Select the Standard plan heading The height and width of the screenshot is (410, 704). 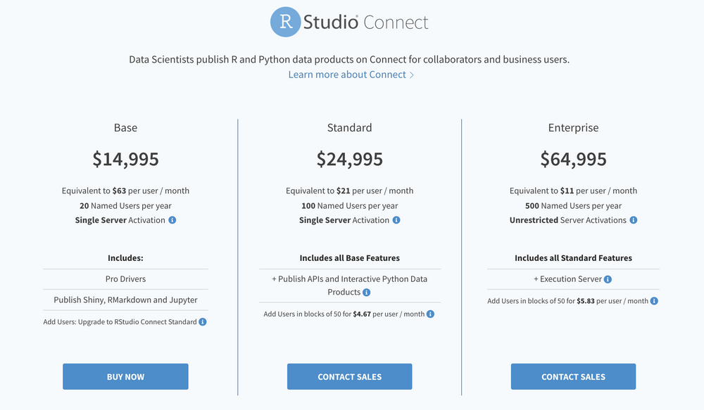point(349,127)
